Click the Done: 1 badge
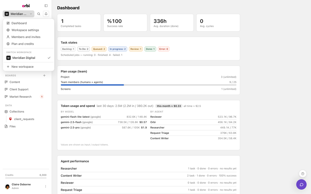The width and height of the screenshot is (311, 194). pyautogui.click(x=150, y=49)
